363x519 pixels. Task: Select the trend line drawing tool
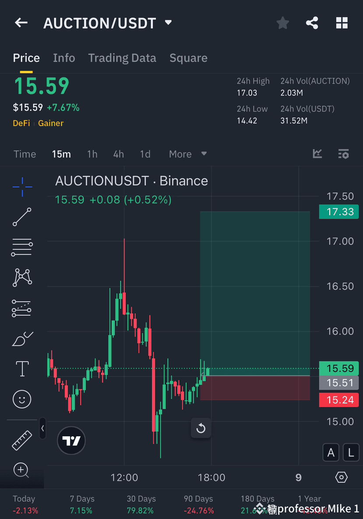(x=21, y=217)
